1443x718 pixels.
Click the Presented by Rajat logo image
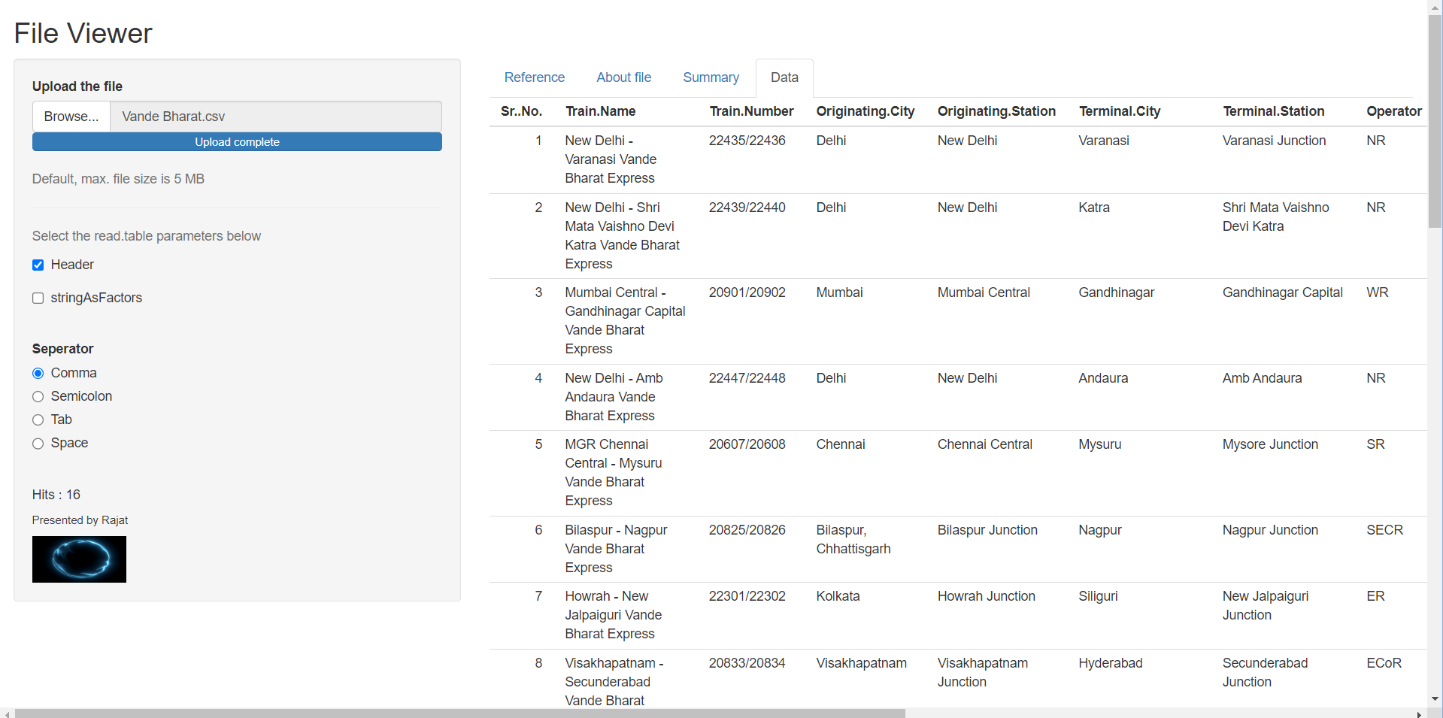(79, 559)
